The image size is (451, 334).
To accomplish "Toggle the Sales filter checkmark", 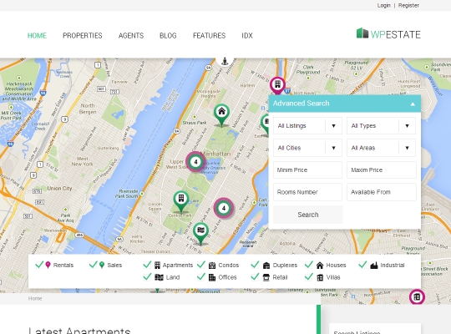I will click(x=94, y=265).
